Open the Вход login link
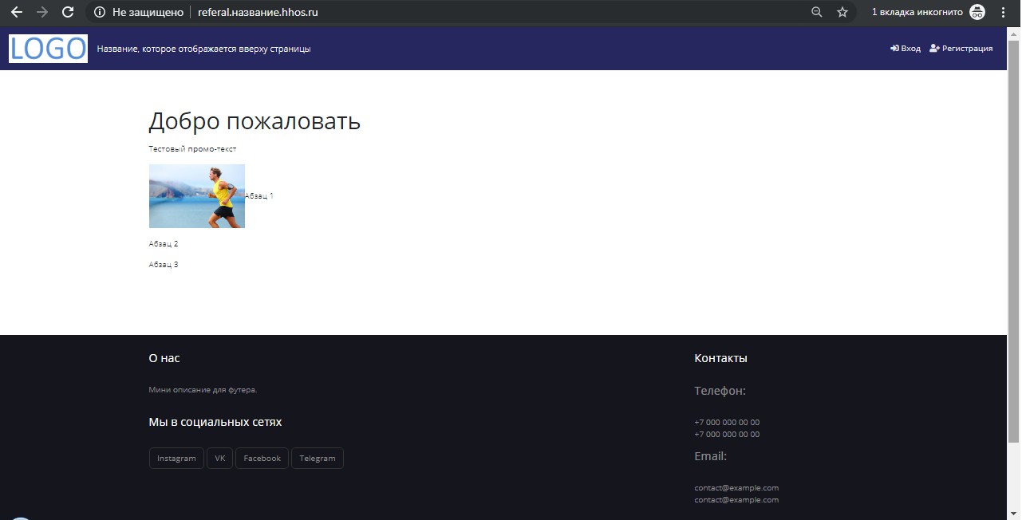Screen dimensions: 1022x520 click(906, 49)
